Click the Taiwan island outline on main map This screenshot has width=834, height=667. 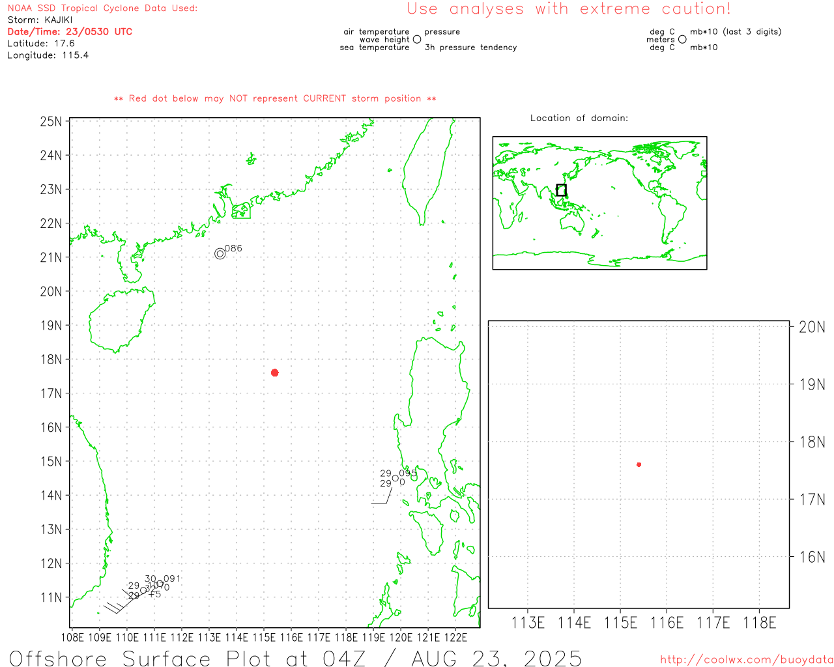coord(427,171)
